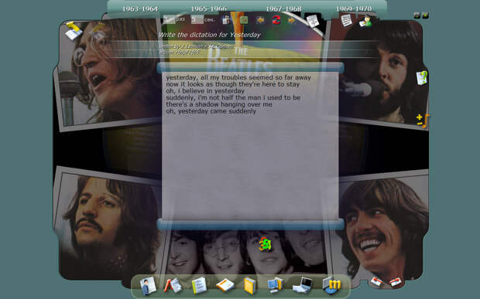Screen dimensions: 480x299
Task: Go to previous song with left arrow
Action: (260, 20)
